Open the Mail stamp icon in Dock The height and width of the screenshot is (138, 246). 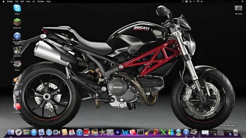point(42,132)
